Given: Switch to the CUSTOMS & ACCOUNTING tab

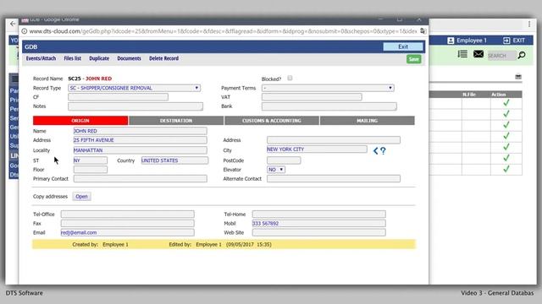Looking at the screenshot, I should click(x=272, y=121).
